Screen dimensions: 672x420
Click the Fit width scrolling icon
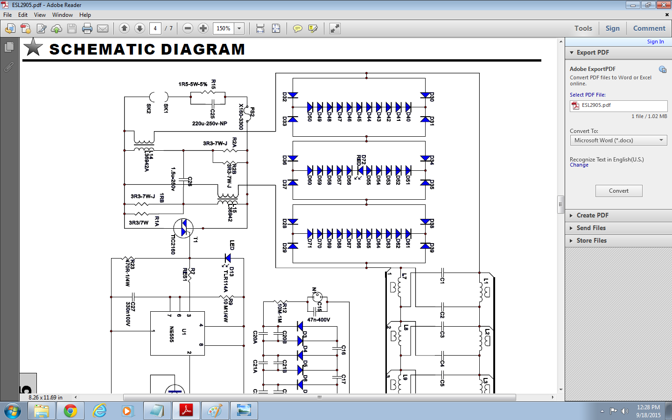click(260, 28)
